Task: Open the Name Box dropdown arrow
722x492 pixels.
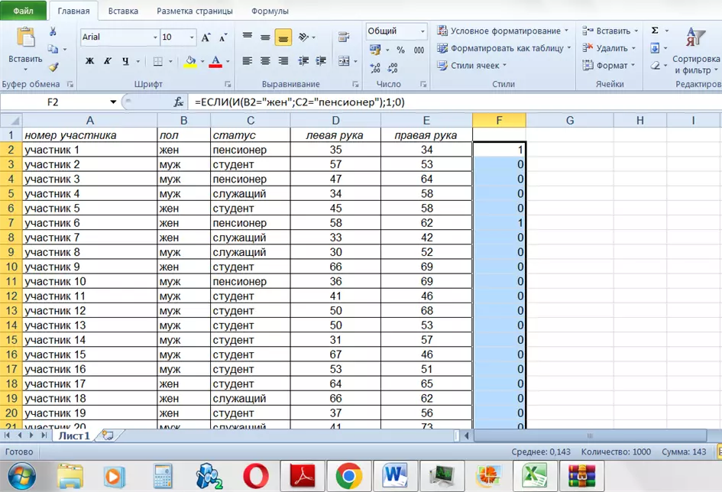Action: [113, 102]
